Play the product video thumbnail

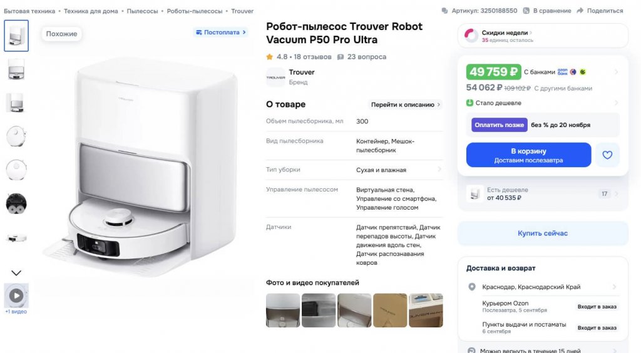(x=16, y=295)
